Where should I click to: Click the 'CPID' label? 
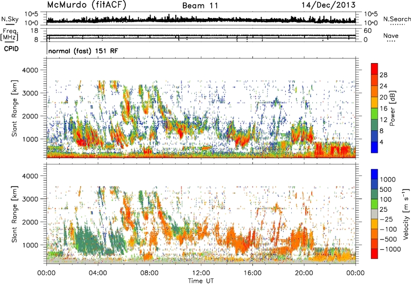[11, 49]
